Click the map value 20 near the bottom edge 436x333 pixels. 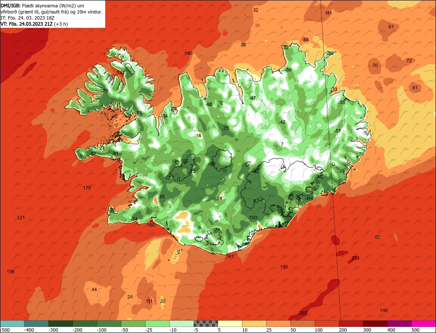(x=163, y=301)
